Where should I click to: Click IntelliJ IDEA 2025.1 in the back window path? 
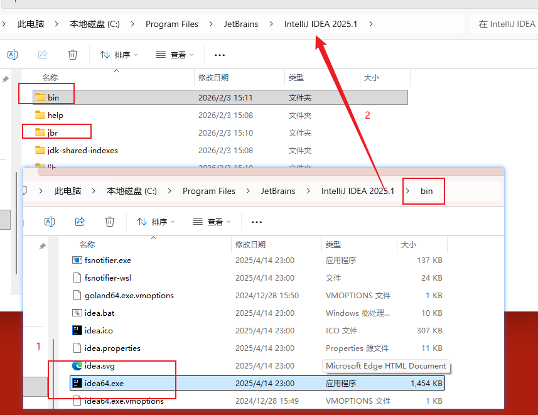coord(320,24)
